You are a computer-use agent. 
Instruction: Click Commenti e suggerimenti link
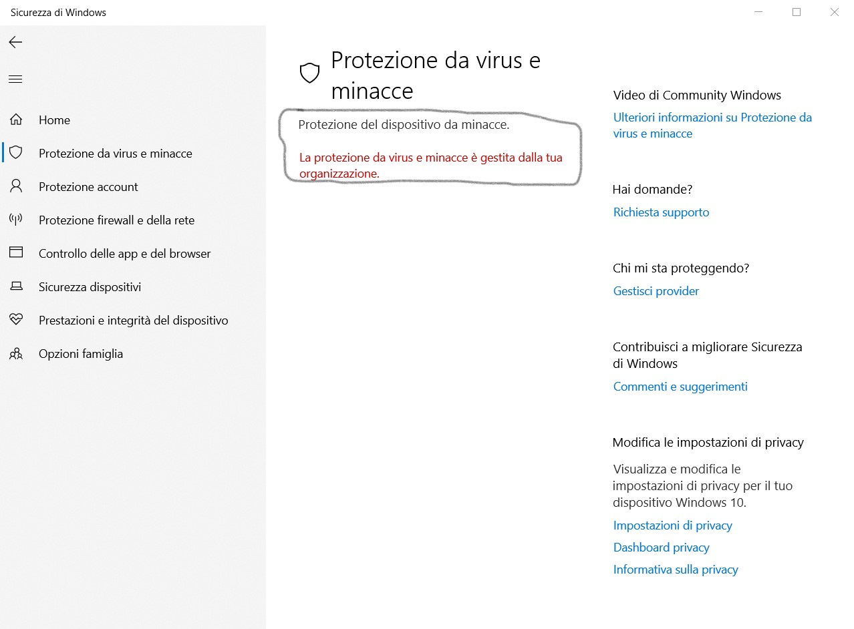(x=680, y=387)
